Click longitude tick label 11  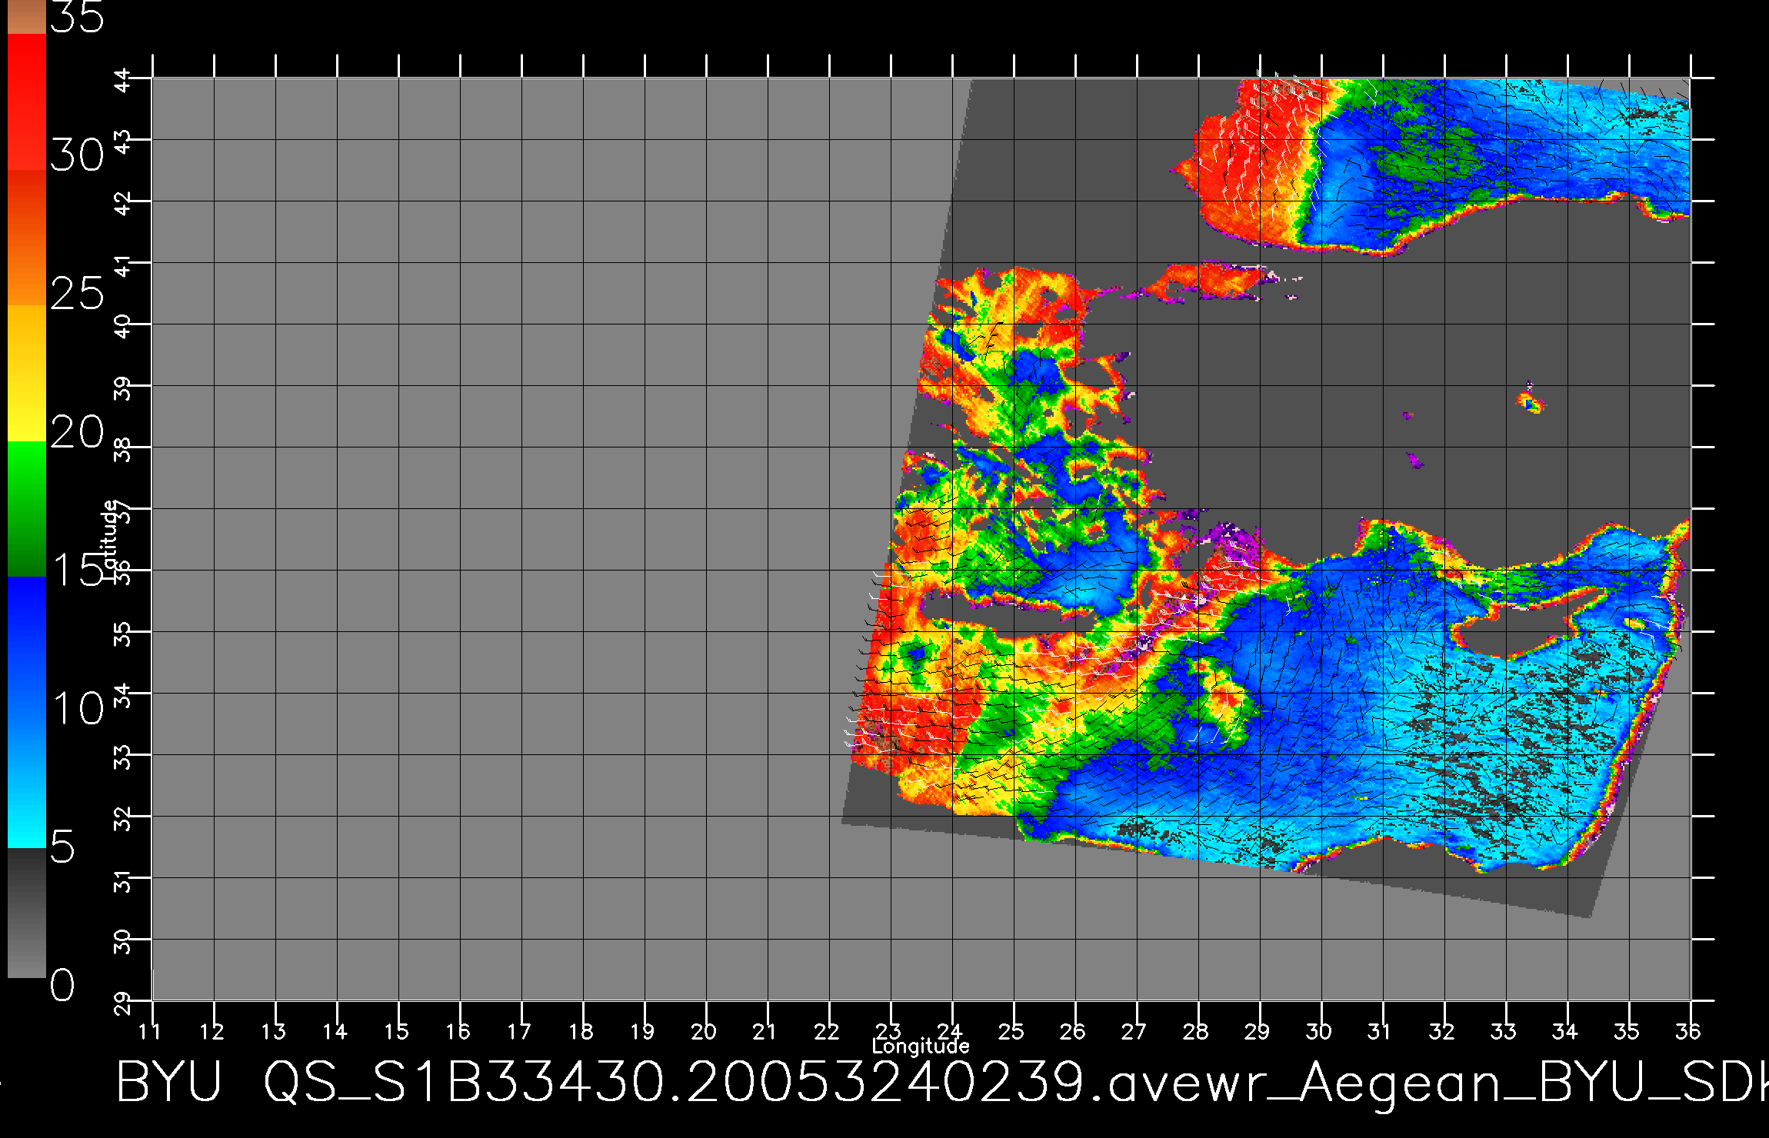click(x=150, y=1031)
